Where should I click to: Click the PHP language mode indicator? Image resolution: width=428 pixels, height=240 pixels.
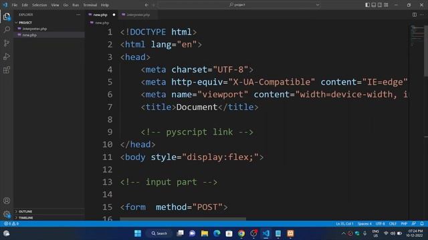point(404,224)
